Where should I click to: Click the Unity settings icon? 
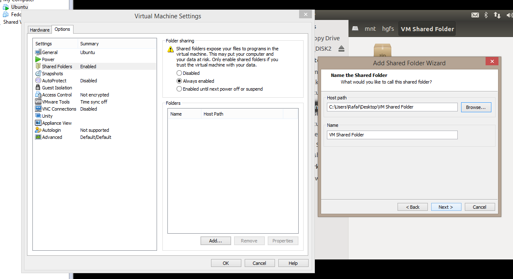coord(38,116)
